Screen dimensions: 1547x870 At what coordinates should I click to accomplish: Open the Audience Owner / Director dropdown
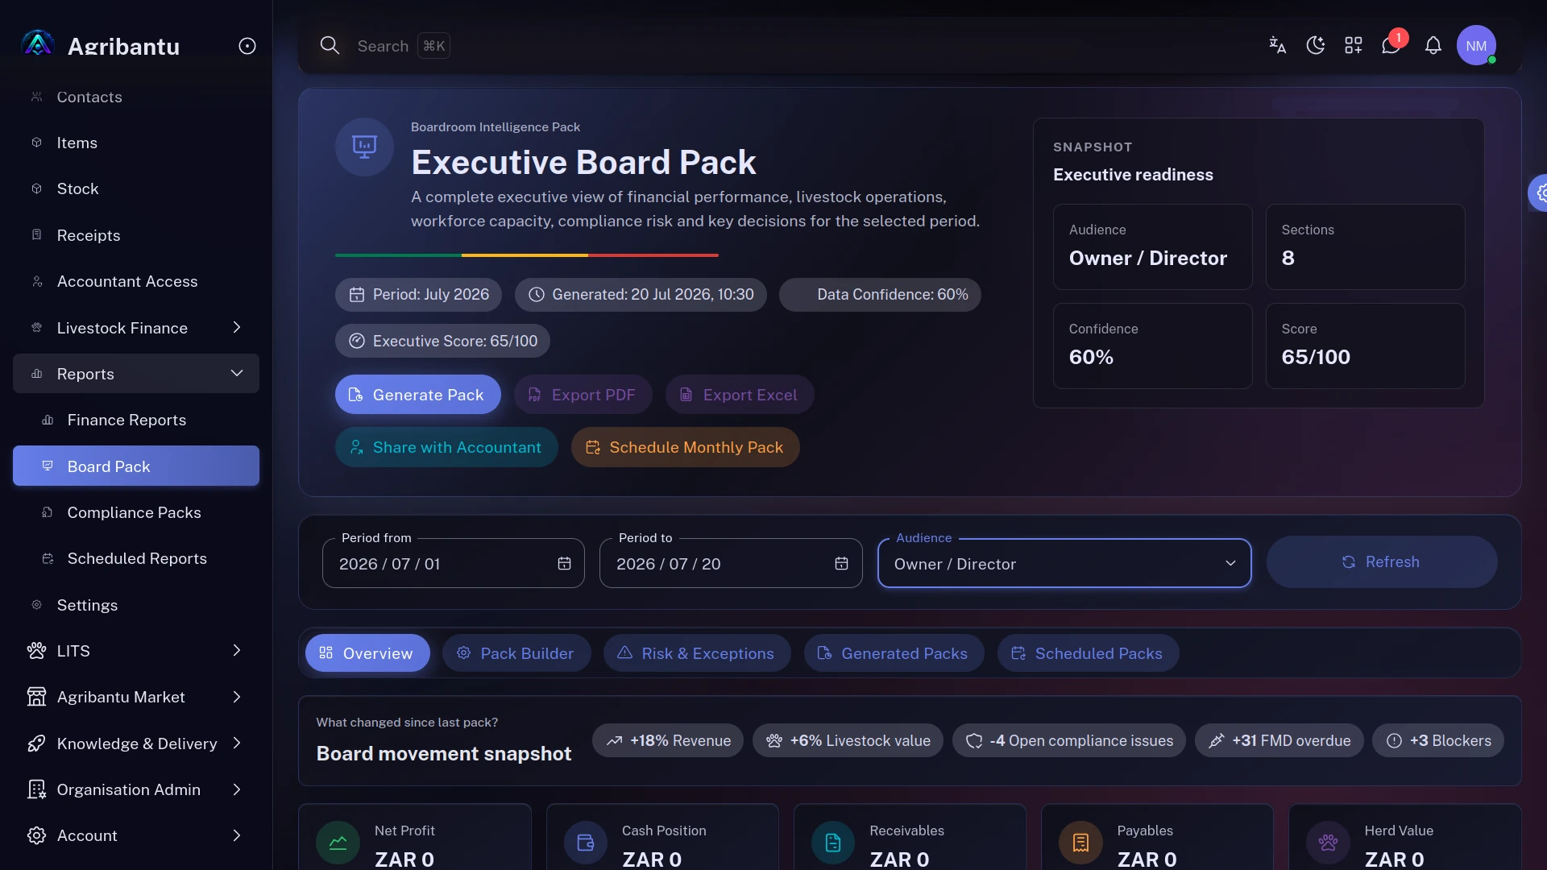(x=1064, y=563)
